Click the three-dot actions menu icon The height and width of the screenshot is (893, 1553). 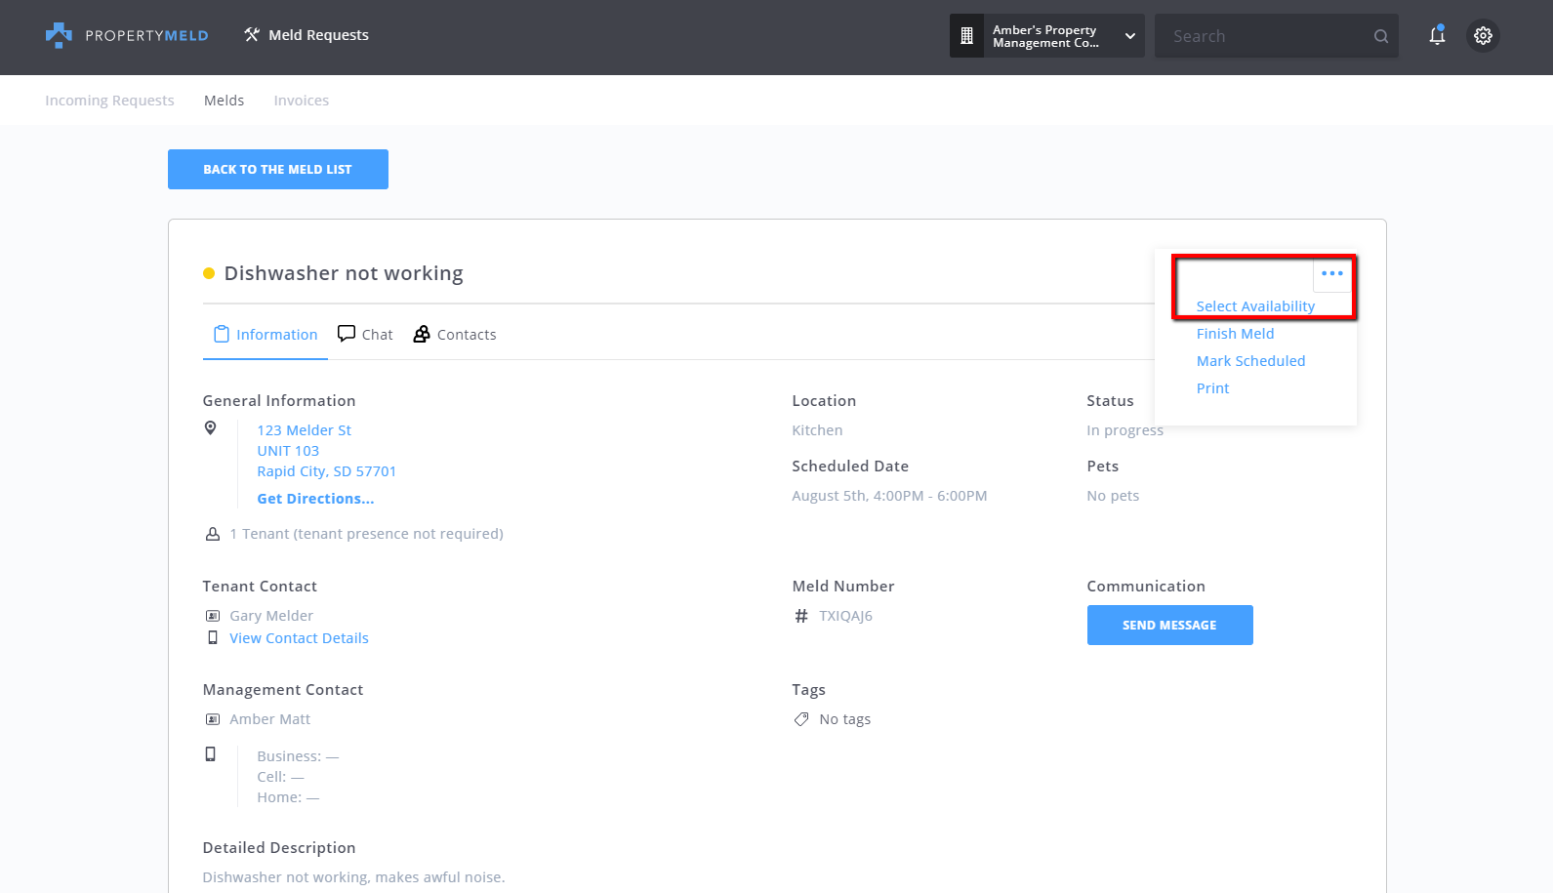click(1331, 273)
